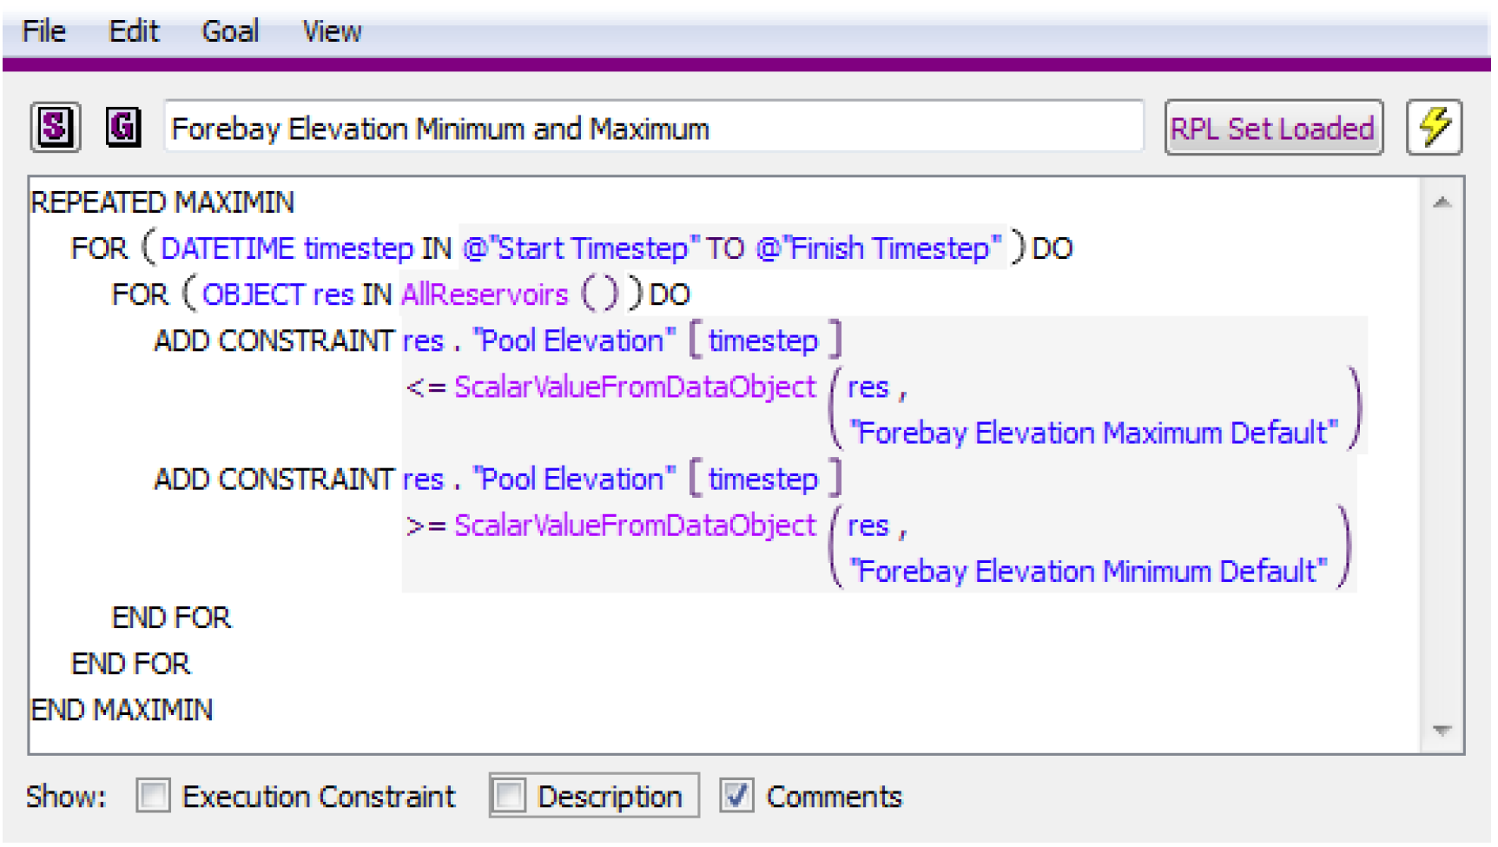The height and width of the screenshot is (847, 1498).
Task: Open the Goal menu
Action: pyautogui.click(x=229, y=31)
